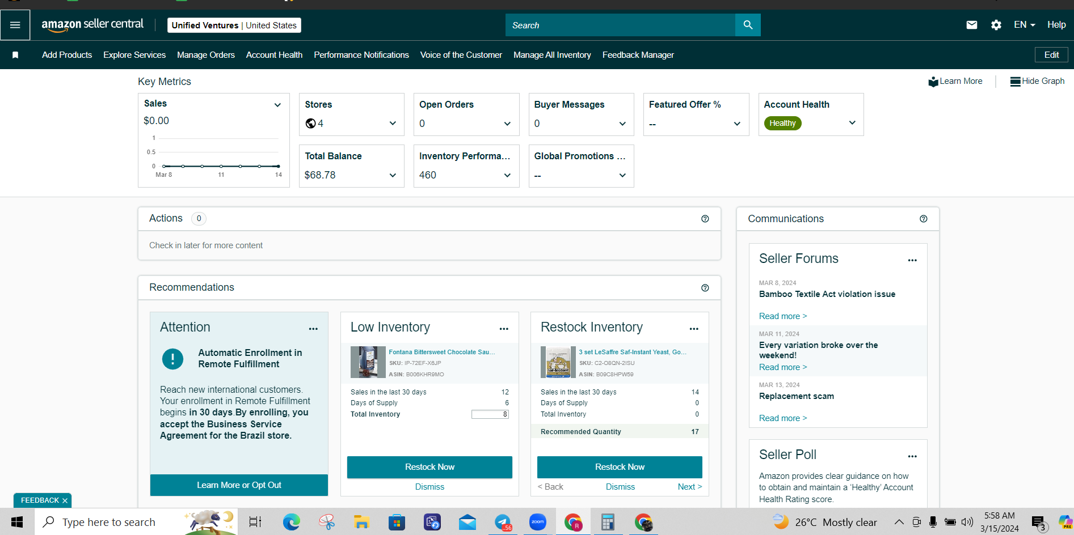Screen dimensions: 1074x535
Task: Open Add Products in the nav bar
Action: point(67,55)
